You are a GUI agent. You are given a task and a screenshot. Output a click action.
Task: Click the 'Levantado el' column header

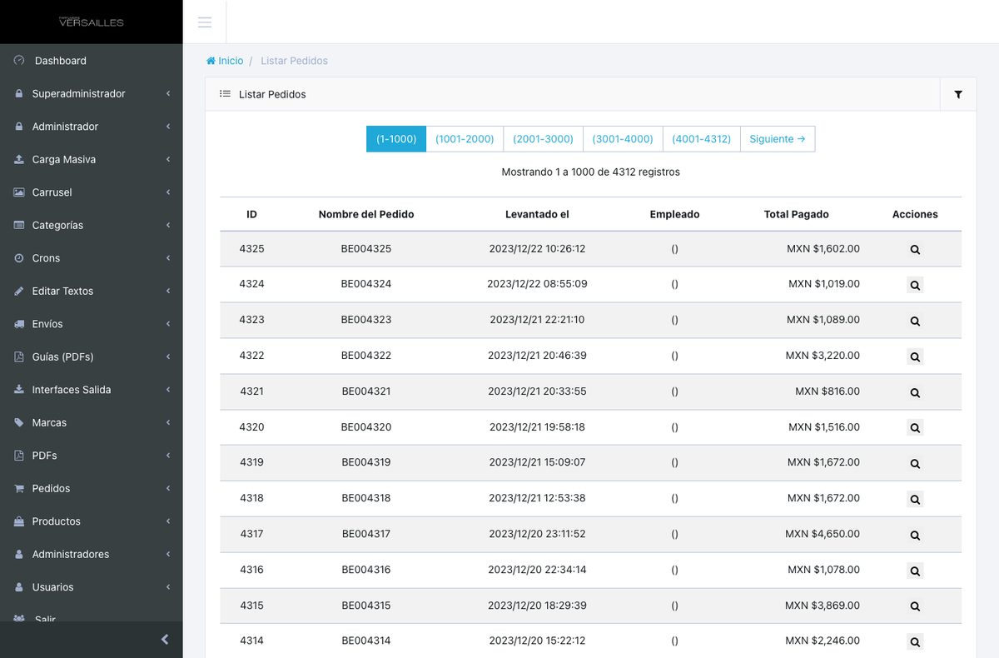pyautogui.click(x=537, y=214)
